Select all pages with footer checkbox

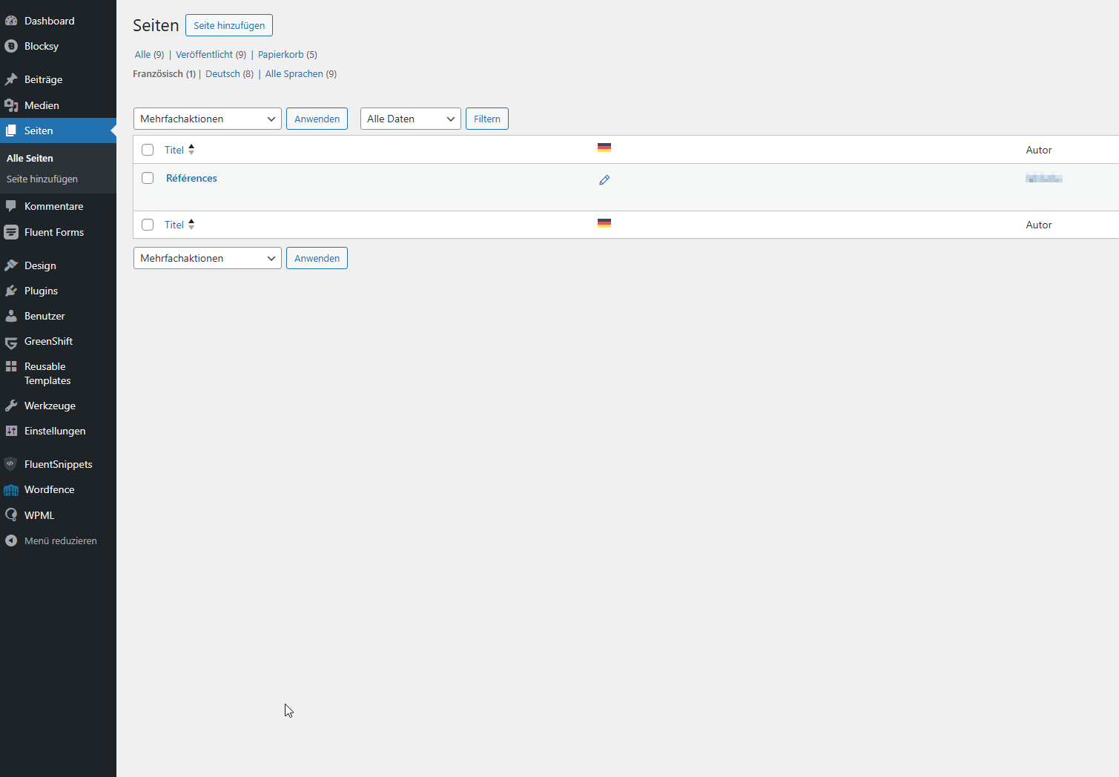(148, 225)
